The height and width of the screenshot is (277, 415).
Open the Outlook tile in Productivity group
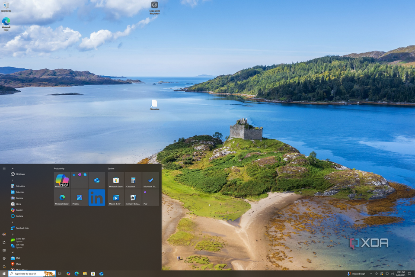tap(96, 180)
